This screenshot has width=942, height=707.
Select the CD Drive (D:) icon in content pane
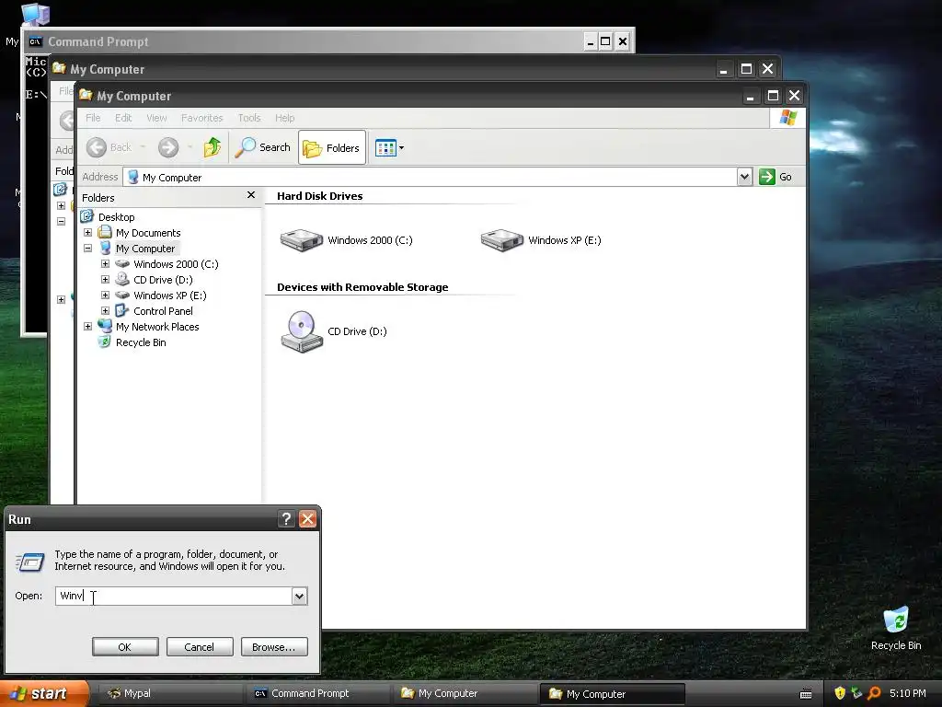pyautogui.click(x=302, y=331)
